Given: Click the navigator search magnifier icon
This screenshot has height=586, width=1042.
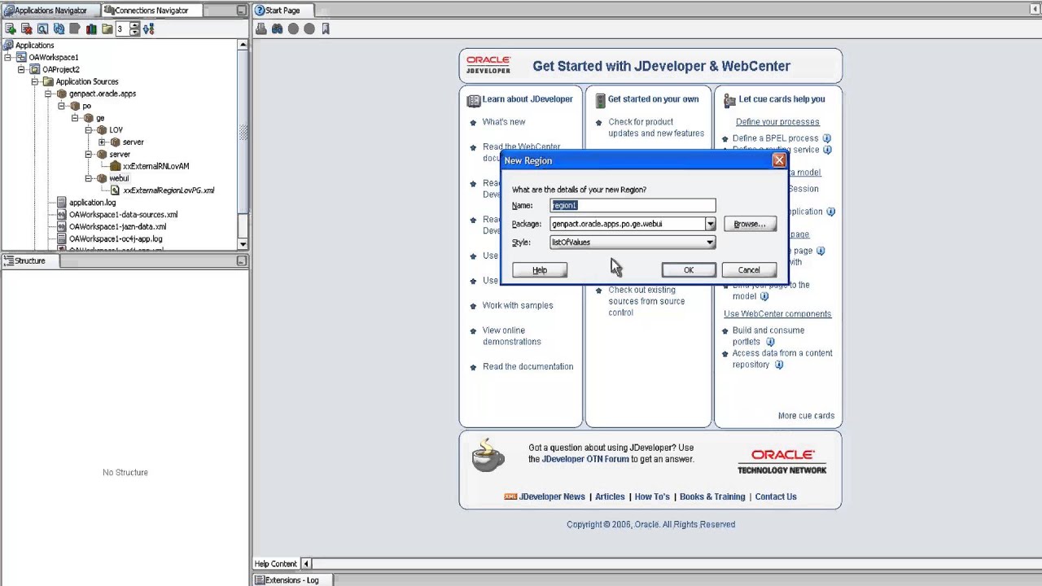Looking at the screenshot, I should 42,28.
